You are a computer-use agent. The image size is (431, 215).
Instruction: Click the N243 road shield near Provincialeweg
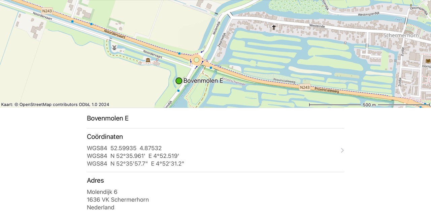click(304, 87)
